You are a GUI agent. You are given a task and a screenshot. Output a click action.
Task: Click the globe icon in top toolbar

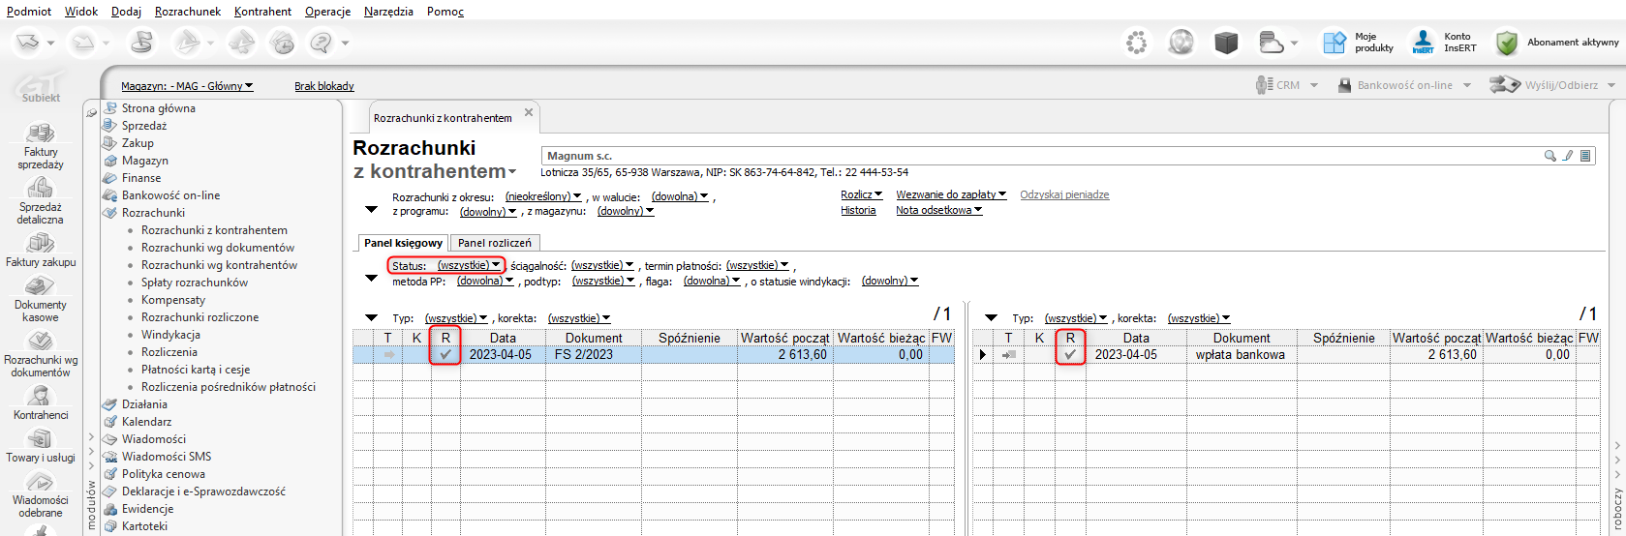[1181, 43]
